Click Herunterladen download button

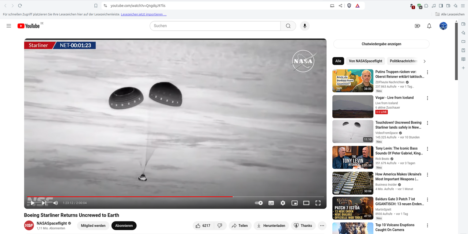[271, 226]
